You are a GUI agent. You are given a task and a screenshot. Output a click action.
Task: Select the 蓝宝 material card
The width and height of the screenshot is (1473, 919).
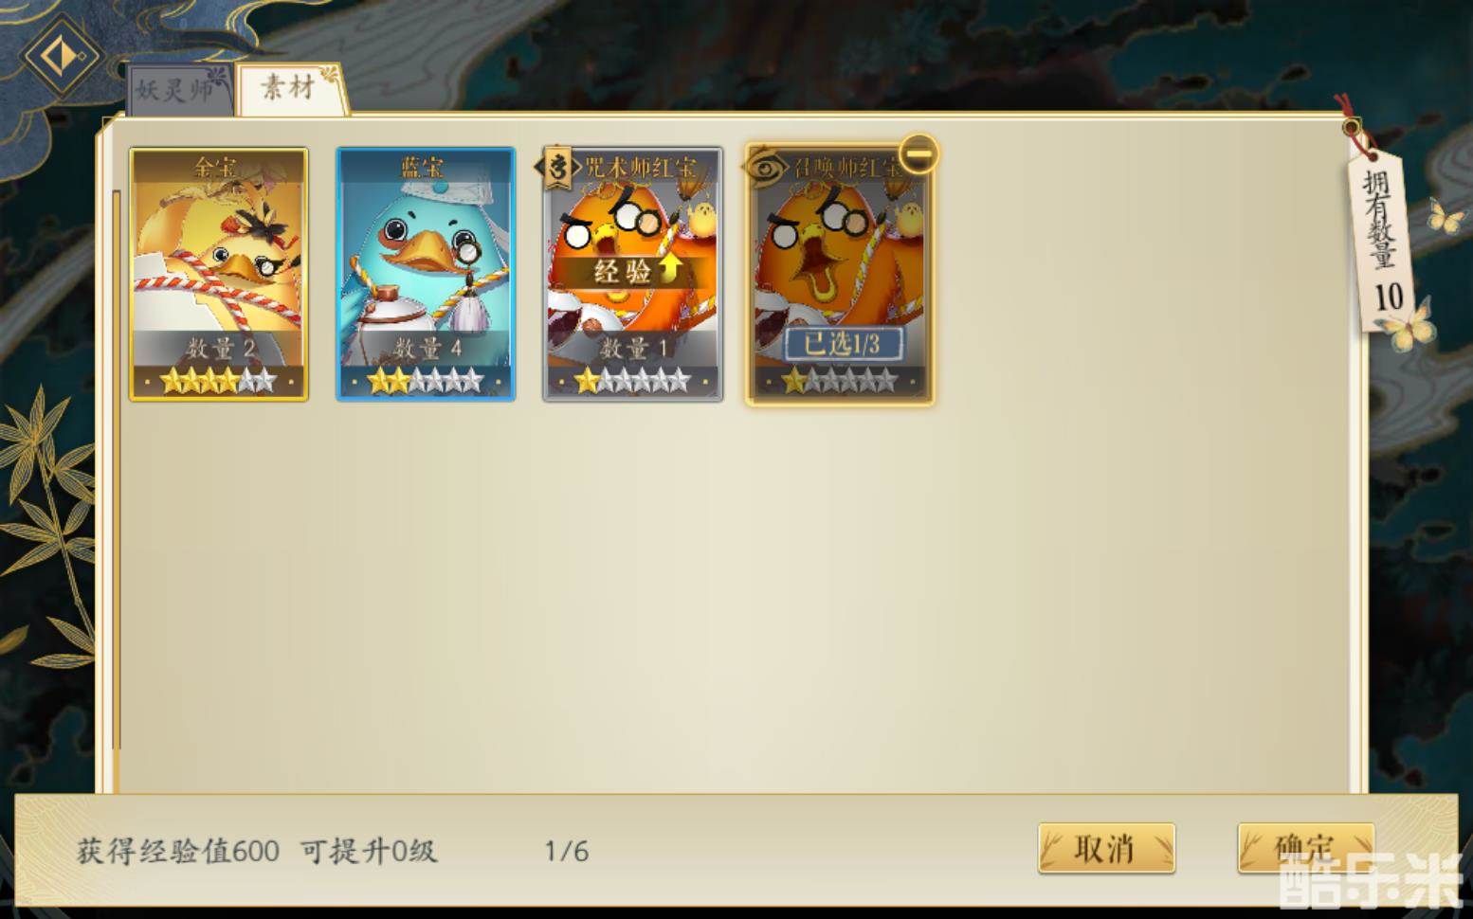coord(426,274)
